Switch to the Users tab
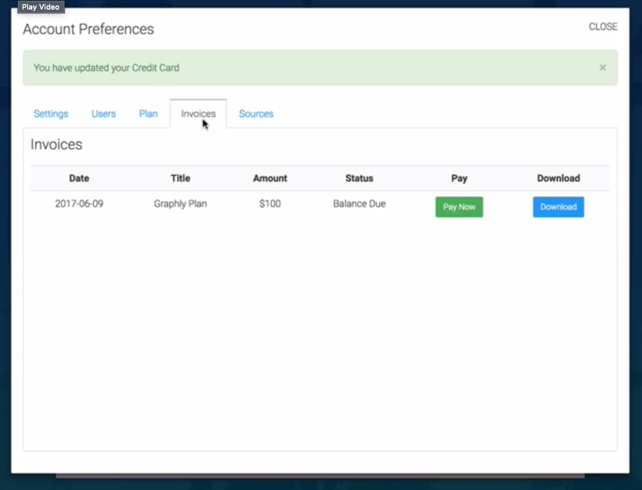The image size is (642, 490). pyautogui.click(x=104, y=114)
